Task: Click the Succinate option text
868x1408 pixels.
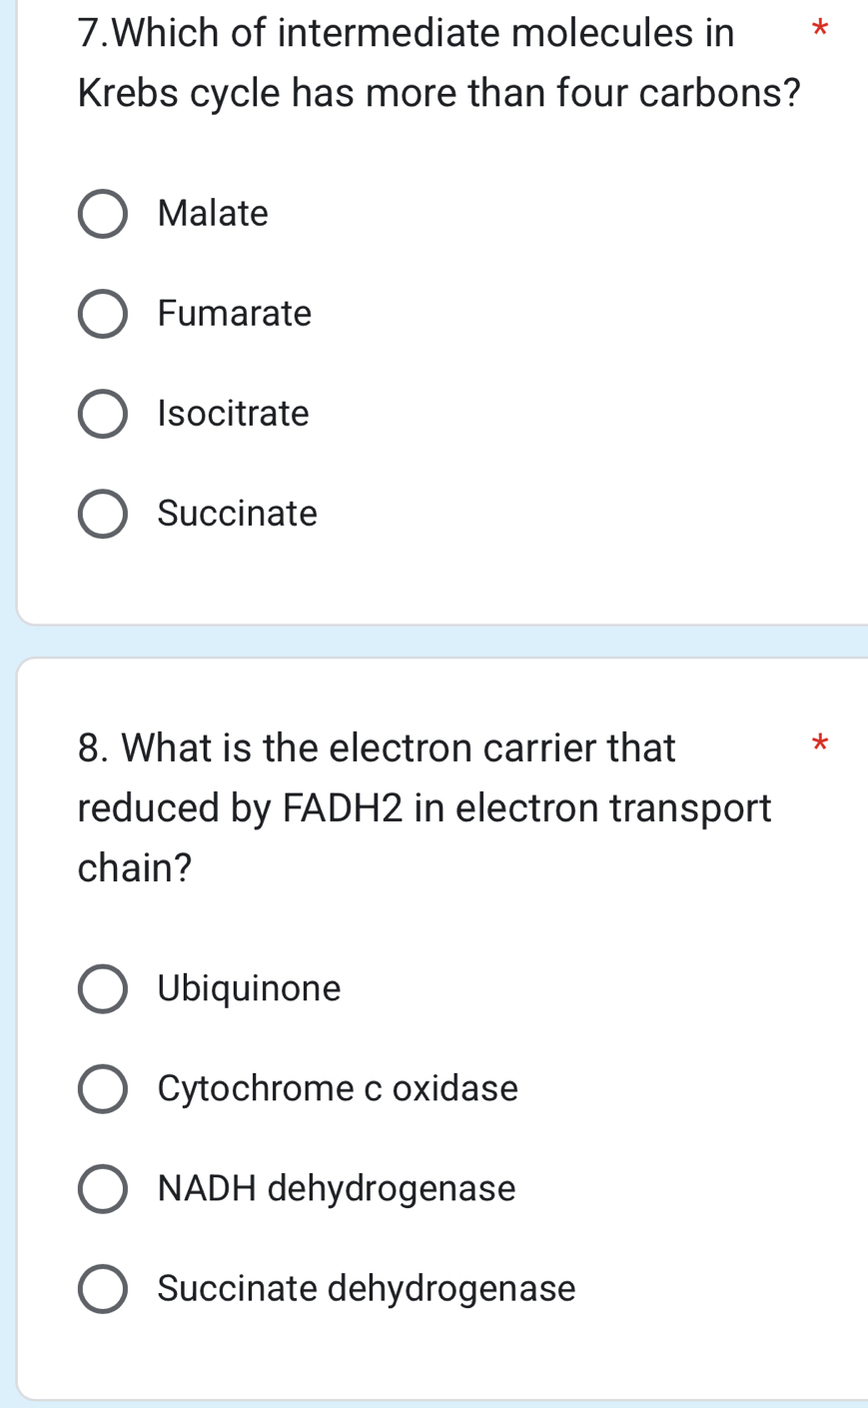Action: [x=237, y=514]
